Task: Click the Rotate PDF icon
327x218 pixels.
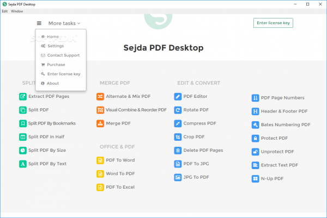Action: (178, 110)
